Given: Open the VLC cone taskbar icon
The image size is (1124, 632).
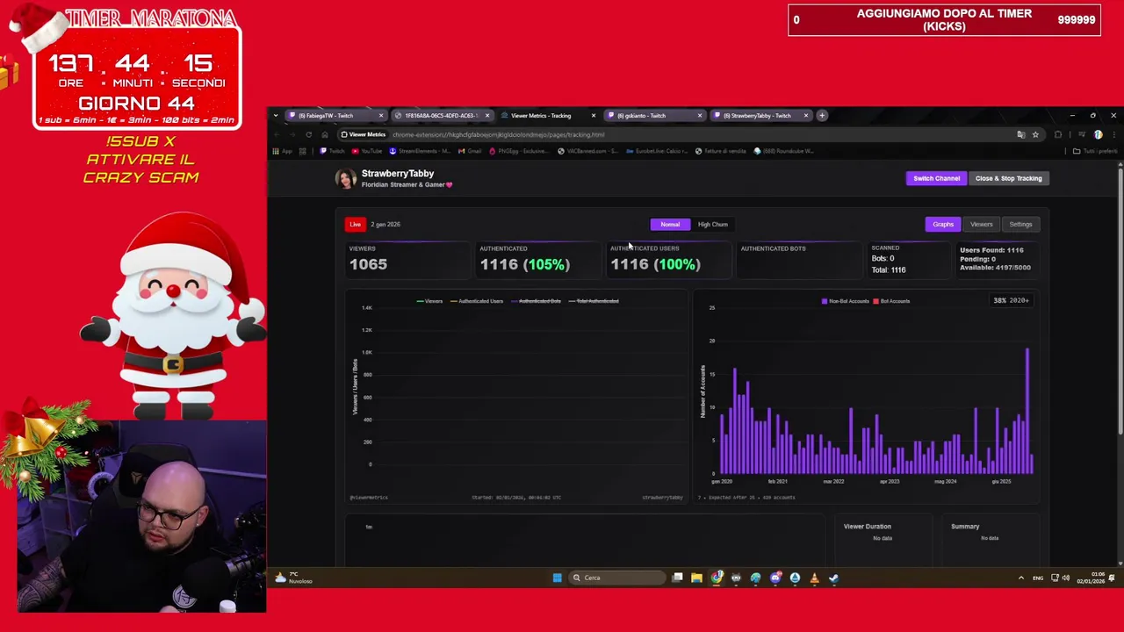Looking at the screenshot, I should [814, 578].
